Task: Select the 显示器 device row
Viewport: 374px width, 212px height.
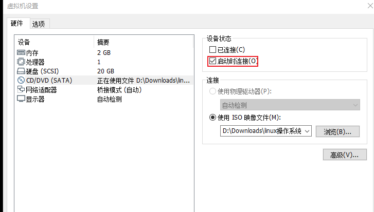Action: pyautogui.click(x=104, y=99)
